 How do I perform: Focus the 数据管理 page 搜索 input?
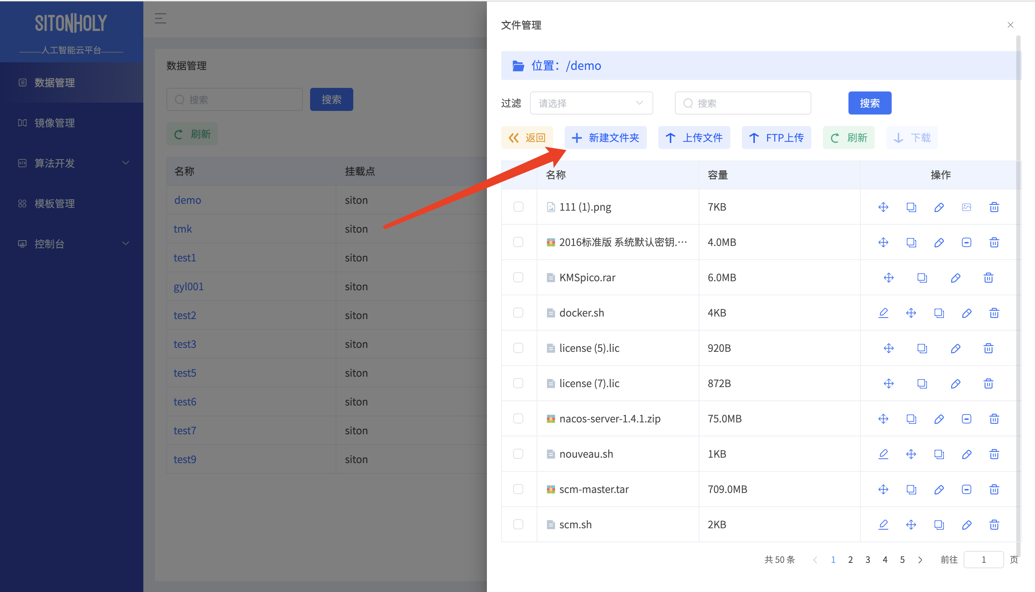point(234,100)
